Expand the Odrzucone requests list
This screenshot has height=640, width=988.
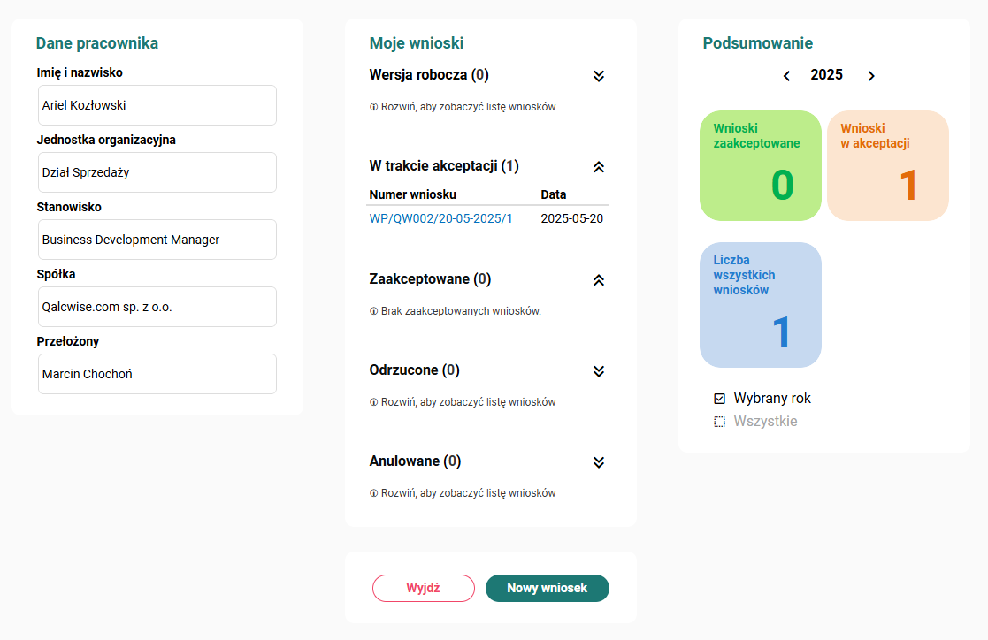599,371
